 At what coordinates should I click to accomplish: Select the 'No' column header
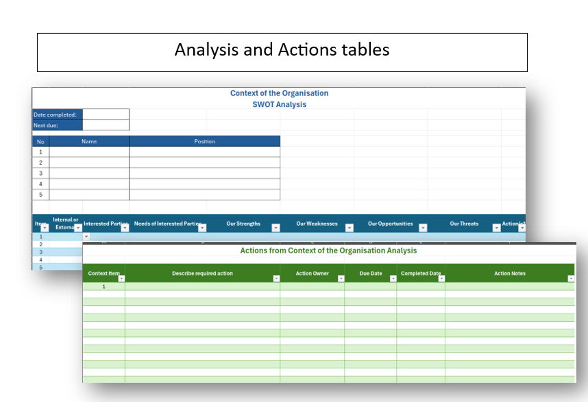click(x=41, y=142)
